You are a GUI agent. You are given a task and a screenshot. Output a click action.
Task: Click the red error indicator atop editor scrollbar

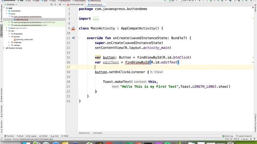click(x=253, y=8)
